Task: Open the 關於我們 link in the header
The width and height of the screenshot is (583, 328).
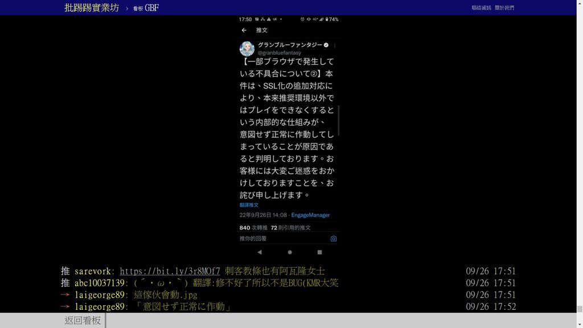Action: coord(504,8)
